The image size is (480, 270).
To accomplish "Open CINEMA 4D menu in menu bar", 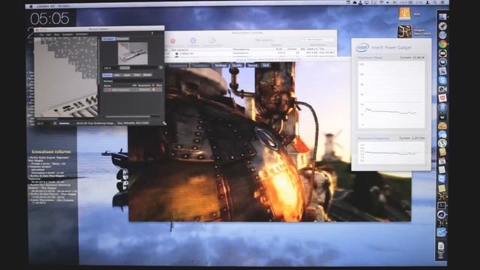I will tap(46, 6).
